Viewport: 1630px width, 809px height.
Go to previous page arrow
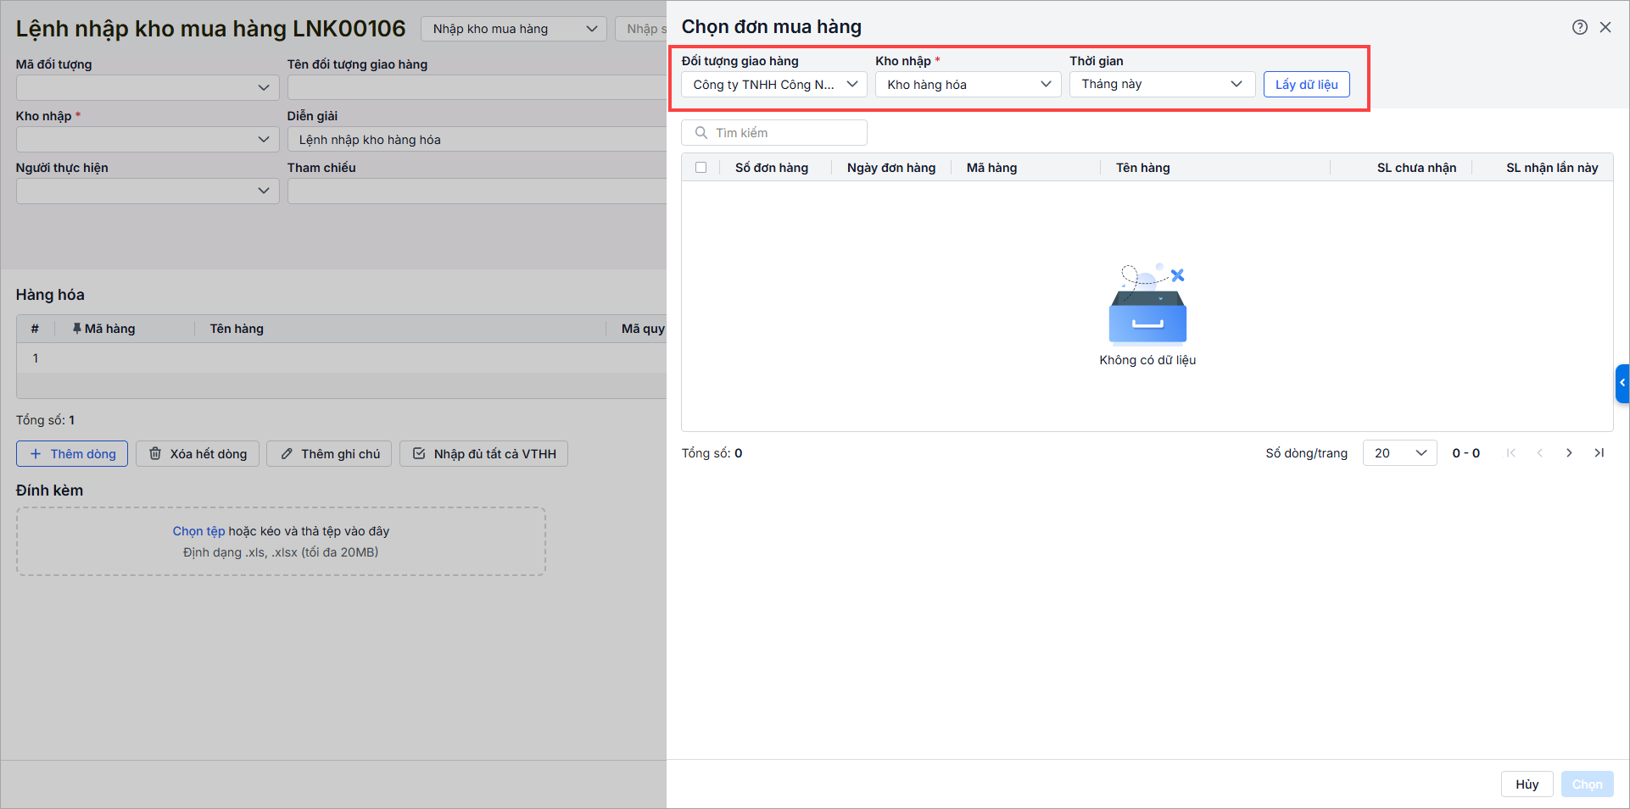pyautogui.click(x=1540, y=453)
